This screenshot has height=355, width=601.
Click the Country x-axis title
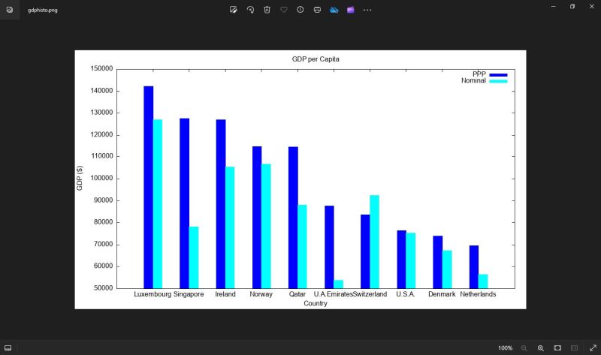click(x=316, y=303)
